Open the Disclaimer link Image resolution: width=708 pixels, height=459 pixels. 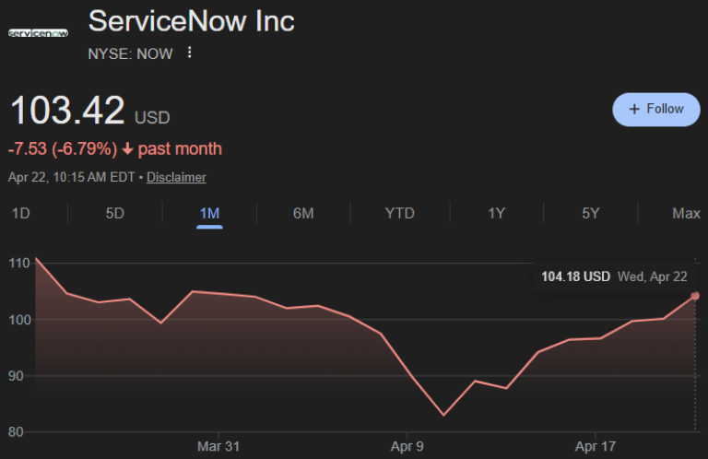(x=176, y=177)
